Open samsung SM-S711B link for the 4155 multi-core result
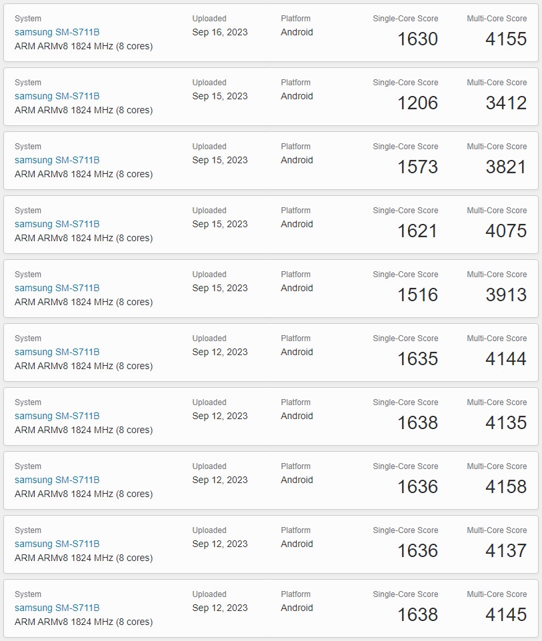The image size is (542, 641). 57,32
